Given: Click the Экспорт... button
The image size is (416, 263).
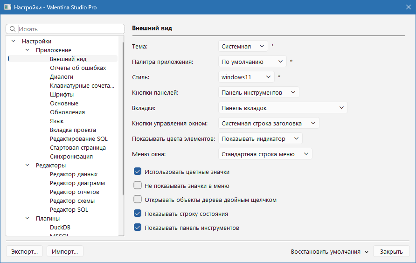Looking at the screenshot, I should click(24, 251).
